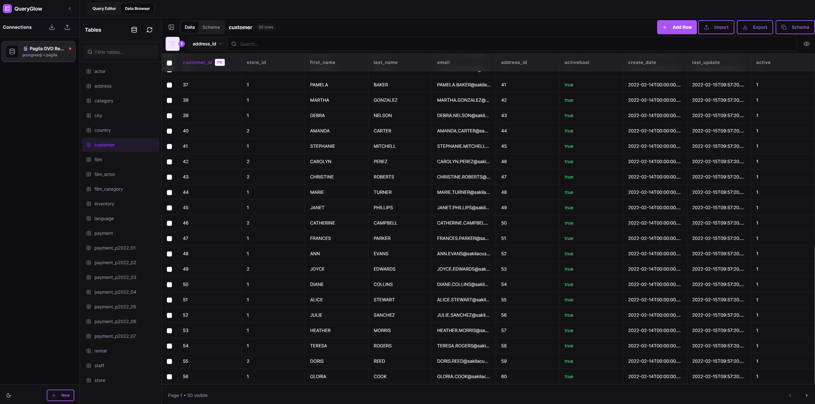Click the database icon beside Tables header

click(x=134, y=30)
